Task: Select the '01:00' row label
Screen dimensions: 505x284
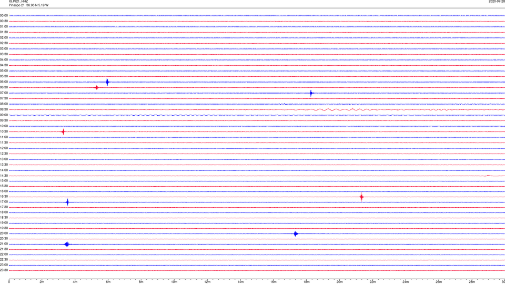Action: click(x=4, y=27)
